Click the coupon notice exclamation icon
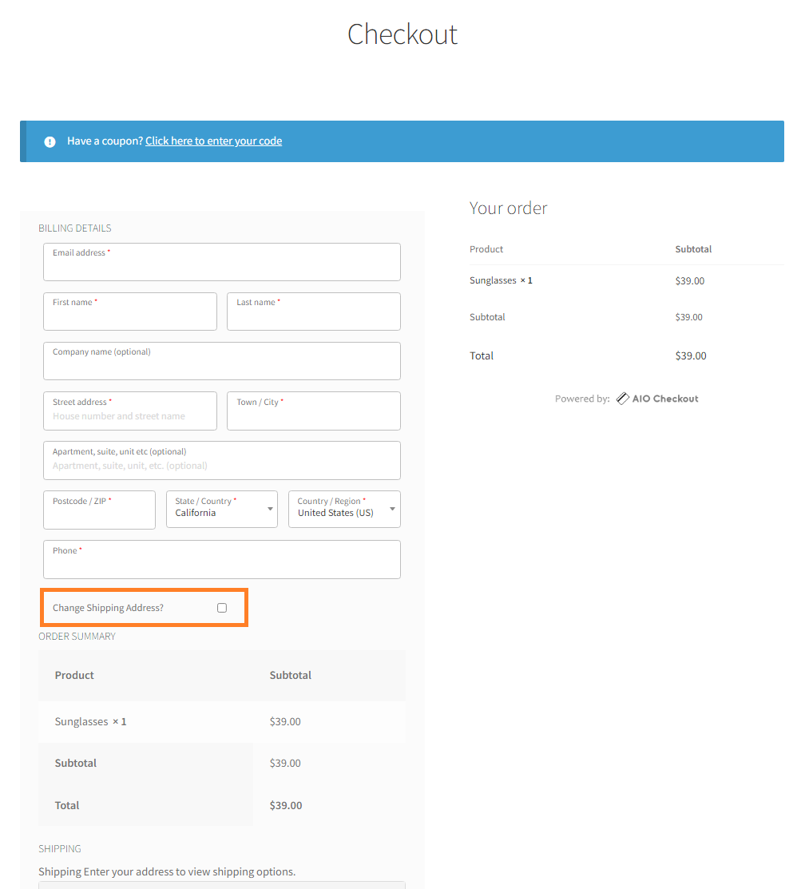 click(50, 141)
